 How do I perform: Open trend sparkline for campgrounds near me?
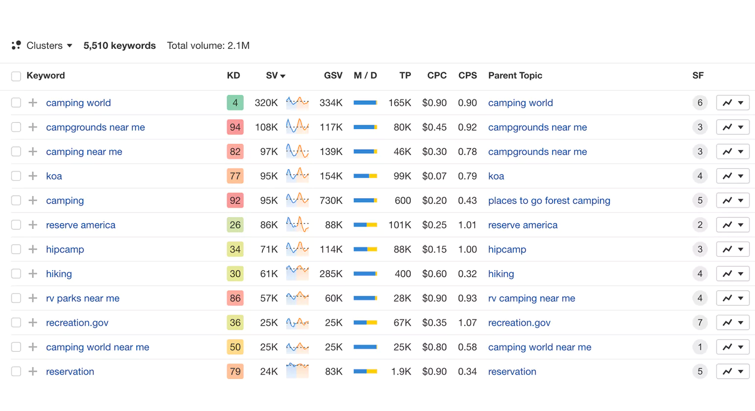click(297, 127)
